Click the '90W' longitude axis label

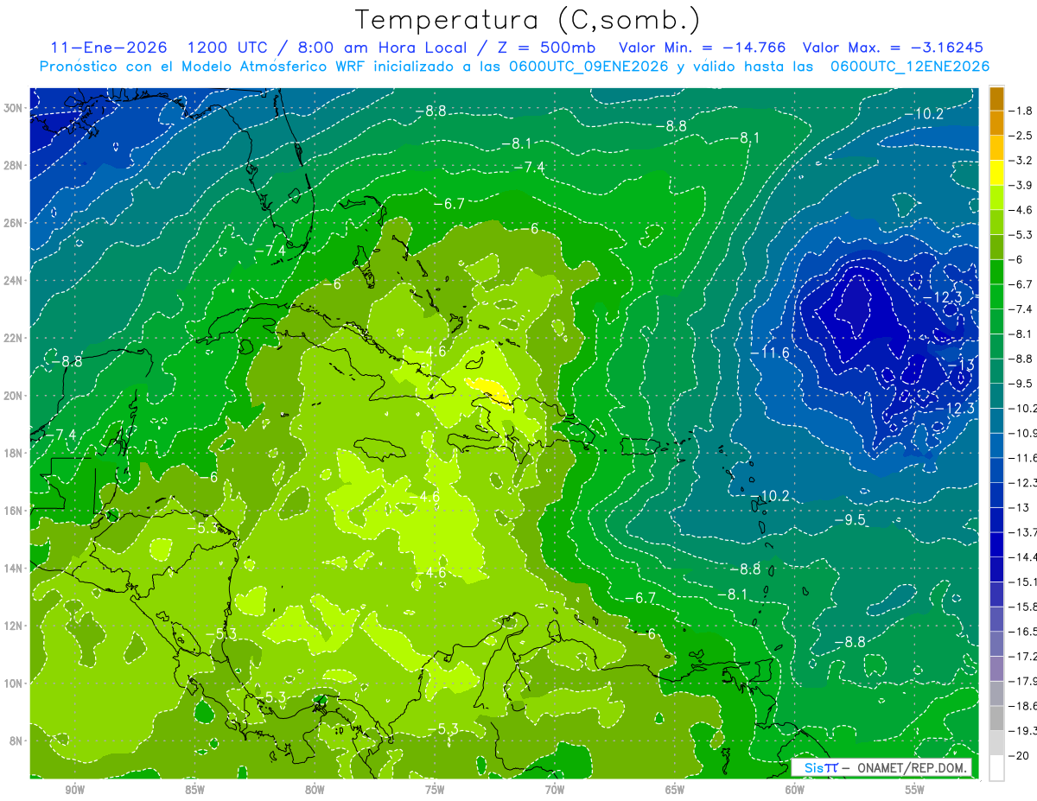pyautogui.click(x=74, y=789)
